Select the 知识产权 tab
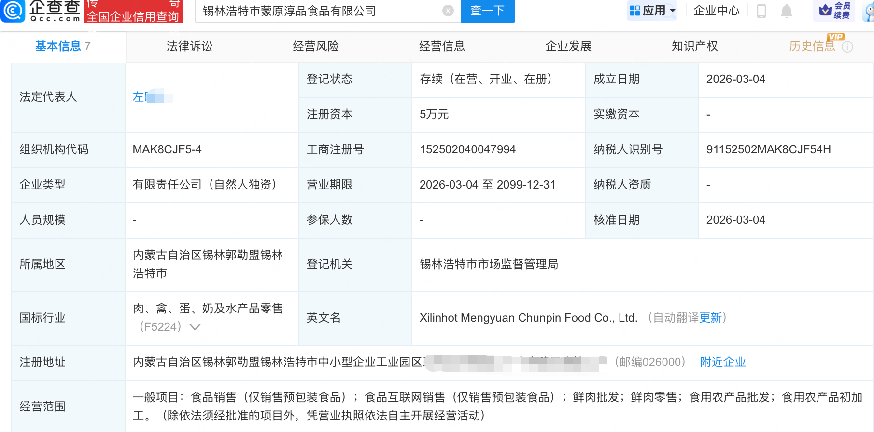The image size is (874, 432). click(x=694, y=46)
